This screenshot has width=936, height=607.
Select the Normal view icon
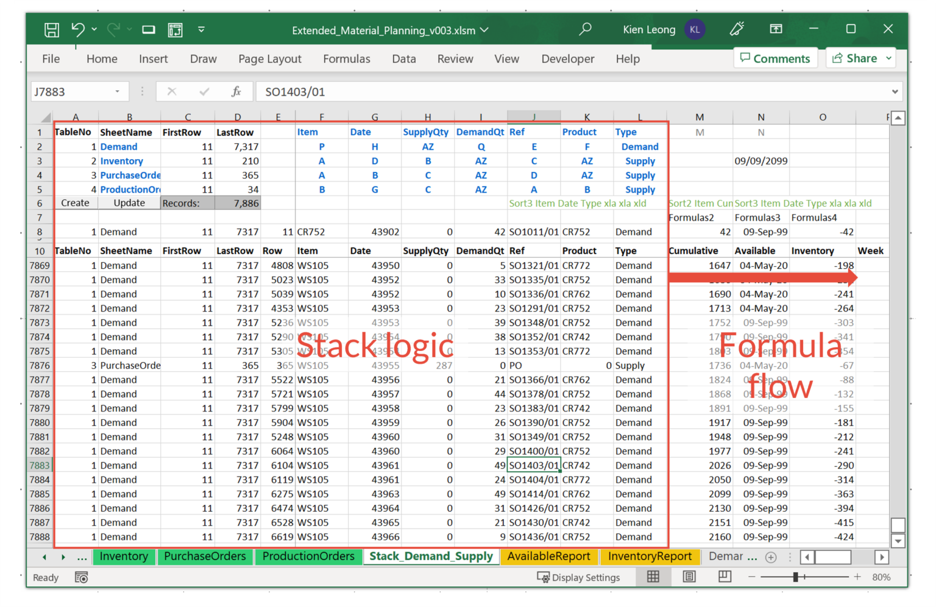(653, 577)
